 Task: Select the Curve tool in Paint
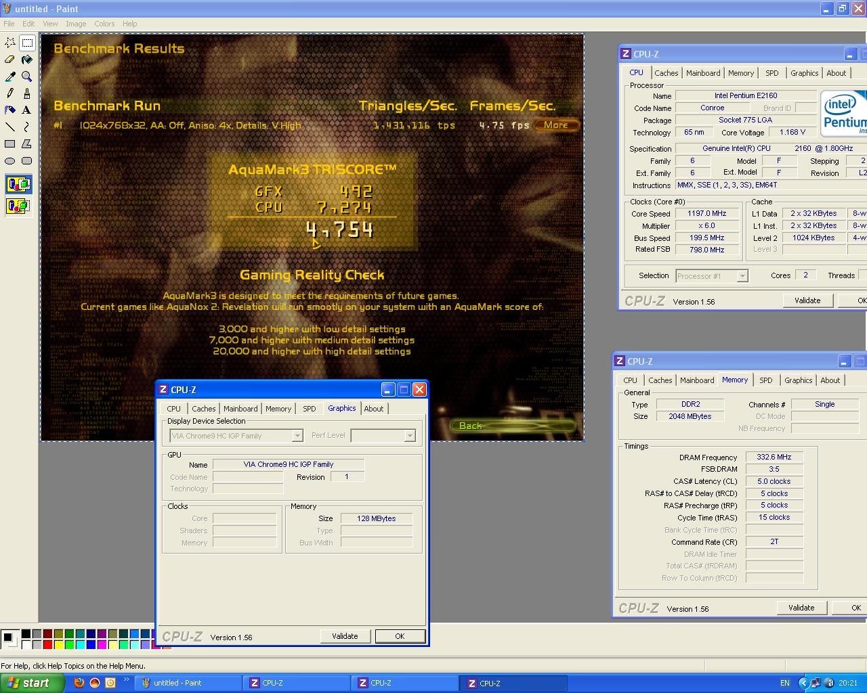tap(27, 127)
